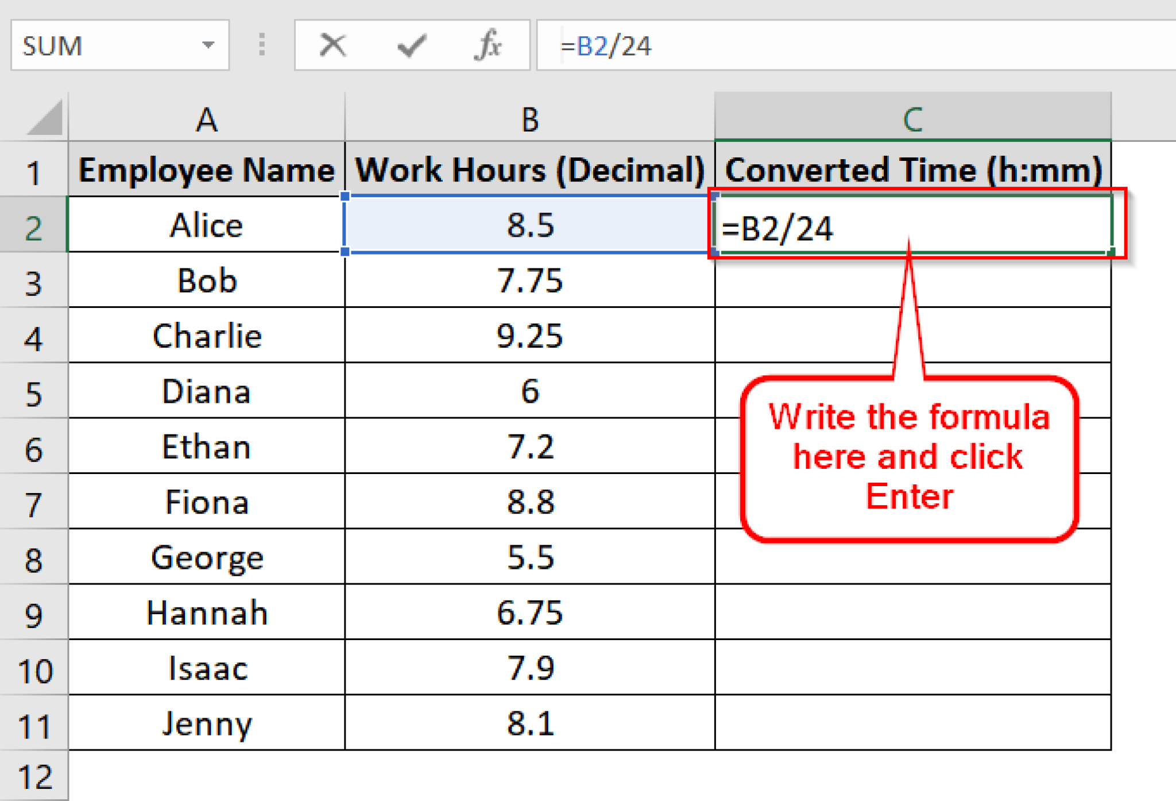Open the Name Box dropdown arrow
The height and width of the screenshot is (801, 1176).
208,45
